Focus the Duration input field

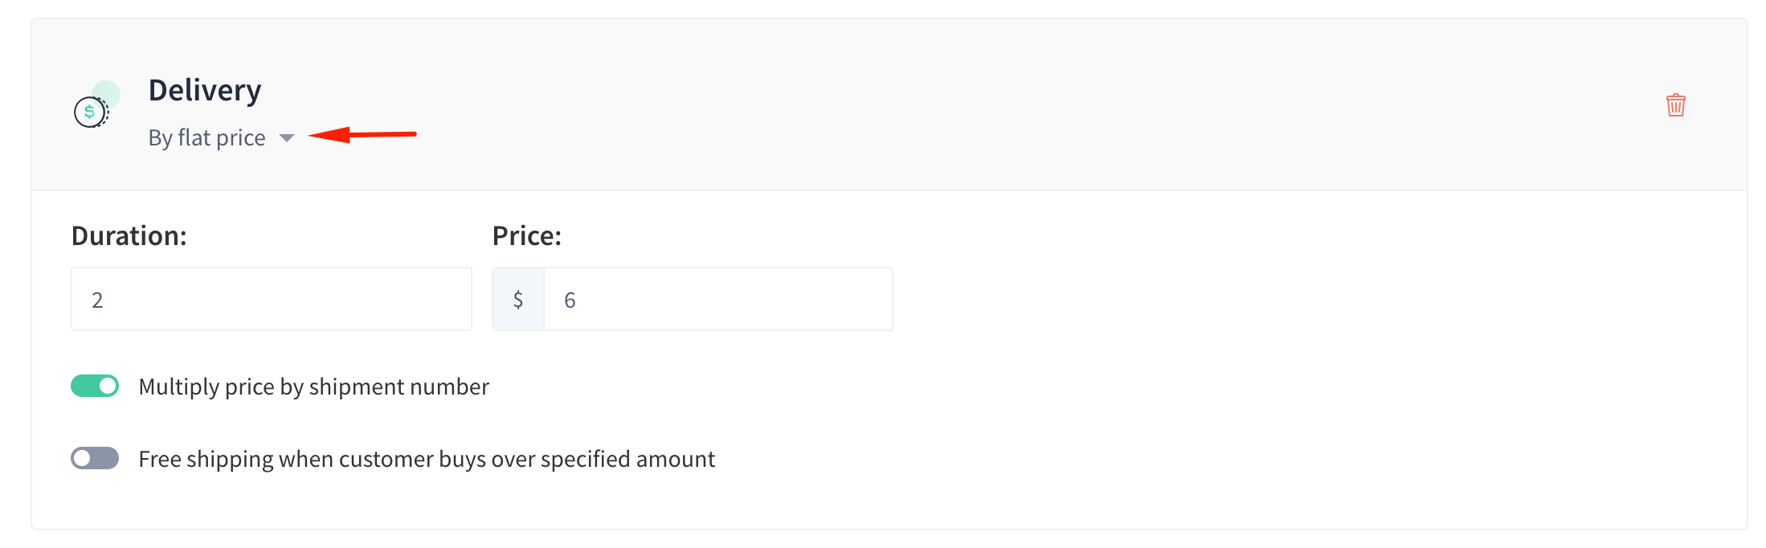click(272, 299)
